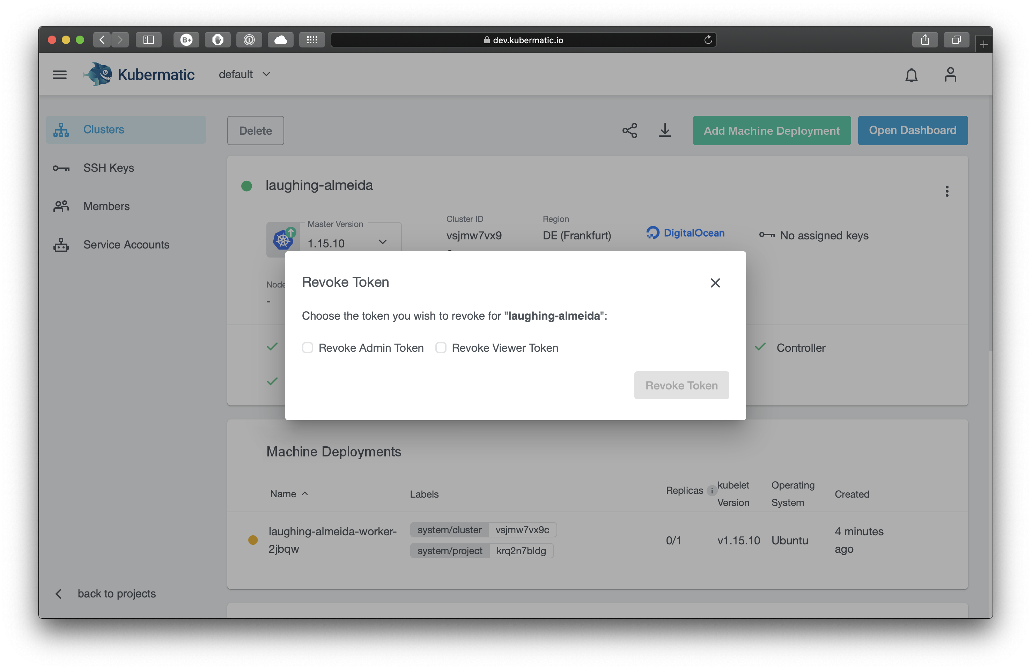Go to SSH Keys section
The height and width of the screenshot is (670, 1032).
tap(109, 168)
